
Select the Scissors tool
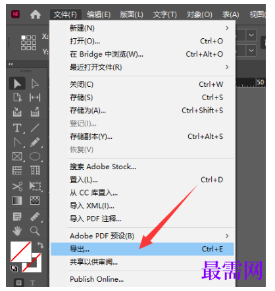pyautogui.click(x=17, y=186)
